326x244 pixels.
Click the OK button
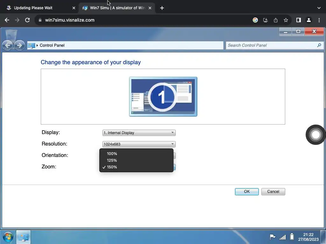pyautogui.click(x=247, y=192)
